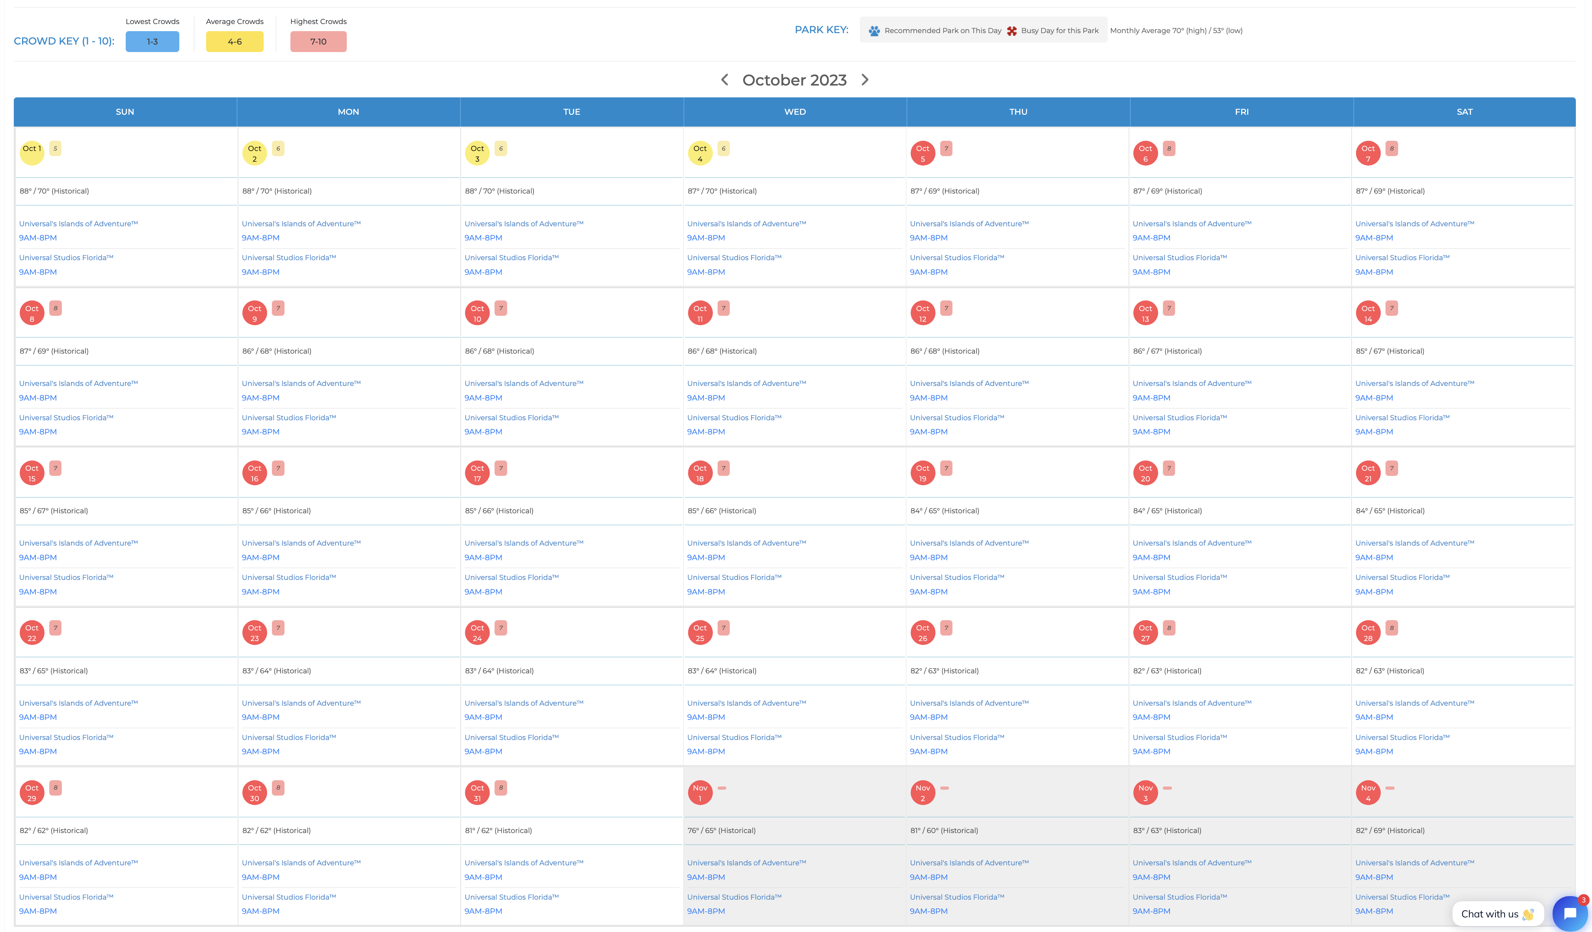This screenshot has height=932, width=1592.
Task: Click the Monthly Average 70° high text
Action: point(1176,31)
